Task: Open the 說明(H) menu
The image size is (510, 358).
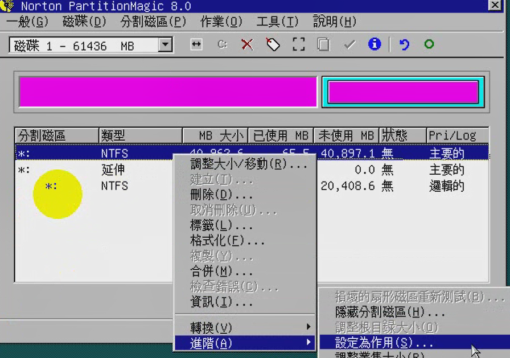Action: point(335,22)
